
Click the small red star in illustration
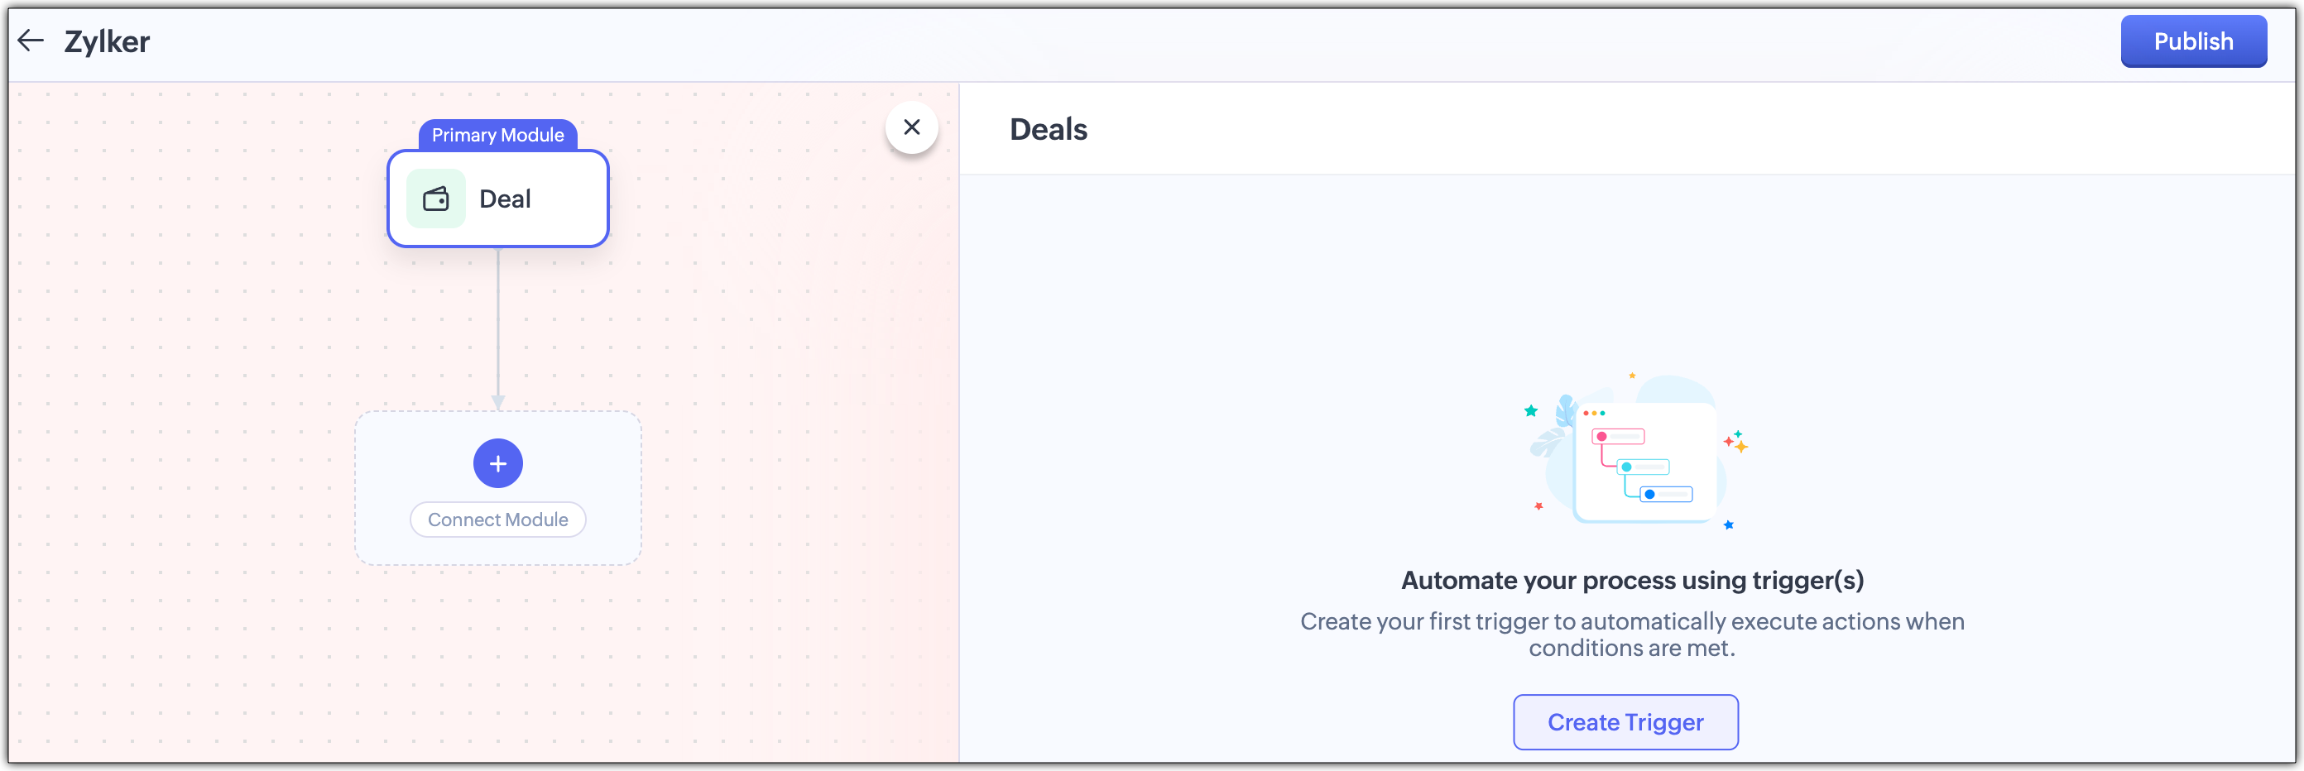1538,506
